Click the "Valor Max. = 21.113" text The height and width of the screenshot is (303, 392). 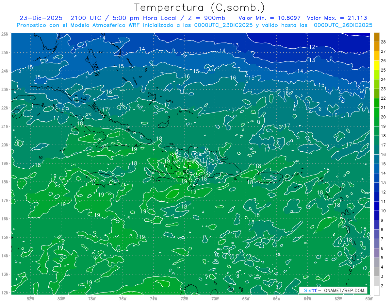click(x=337, y=18)
